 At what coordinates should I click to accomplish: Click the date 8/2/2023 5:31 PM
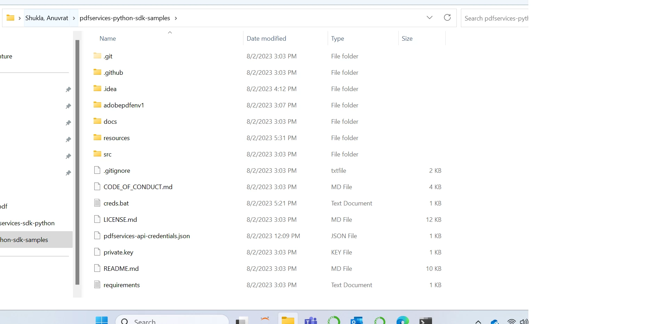[x=272, y=138]
